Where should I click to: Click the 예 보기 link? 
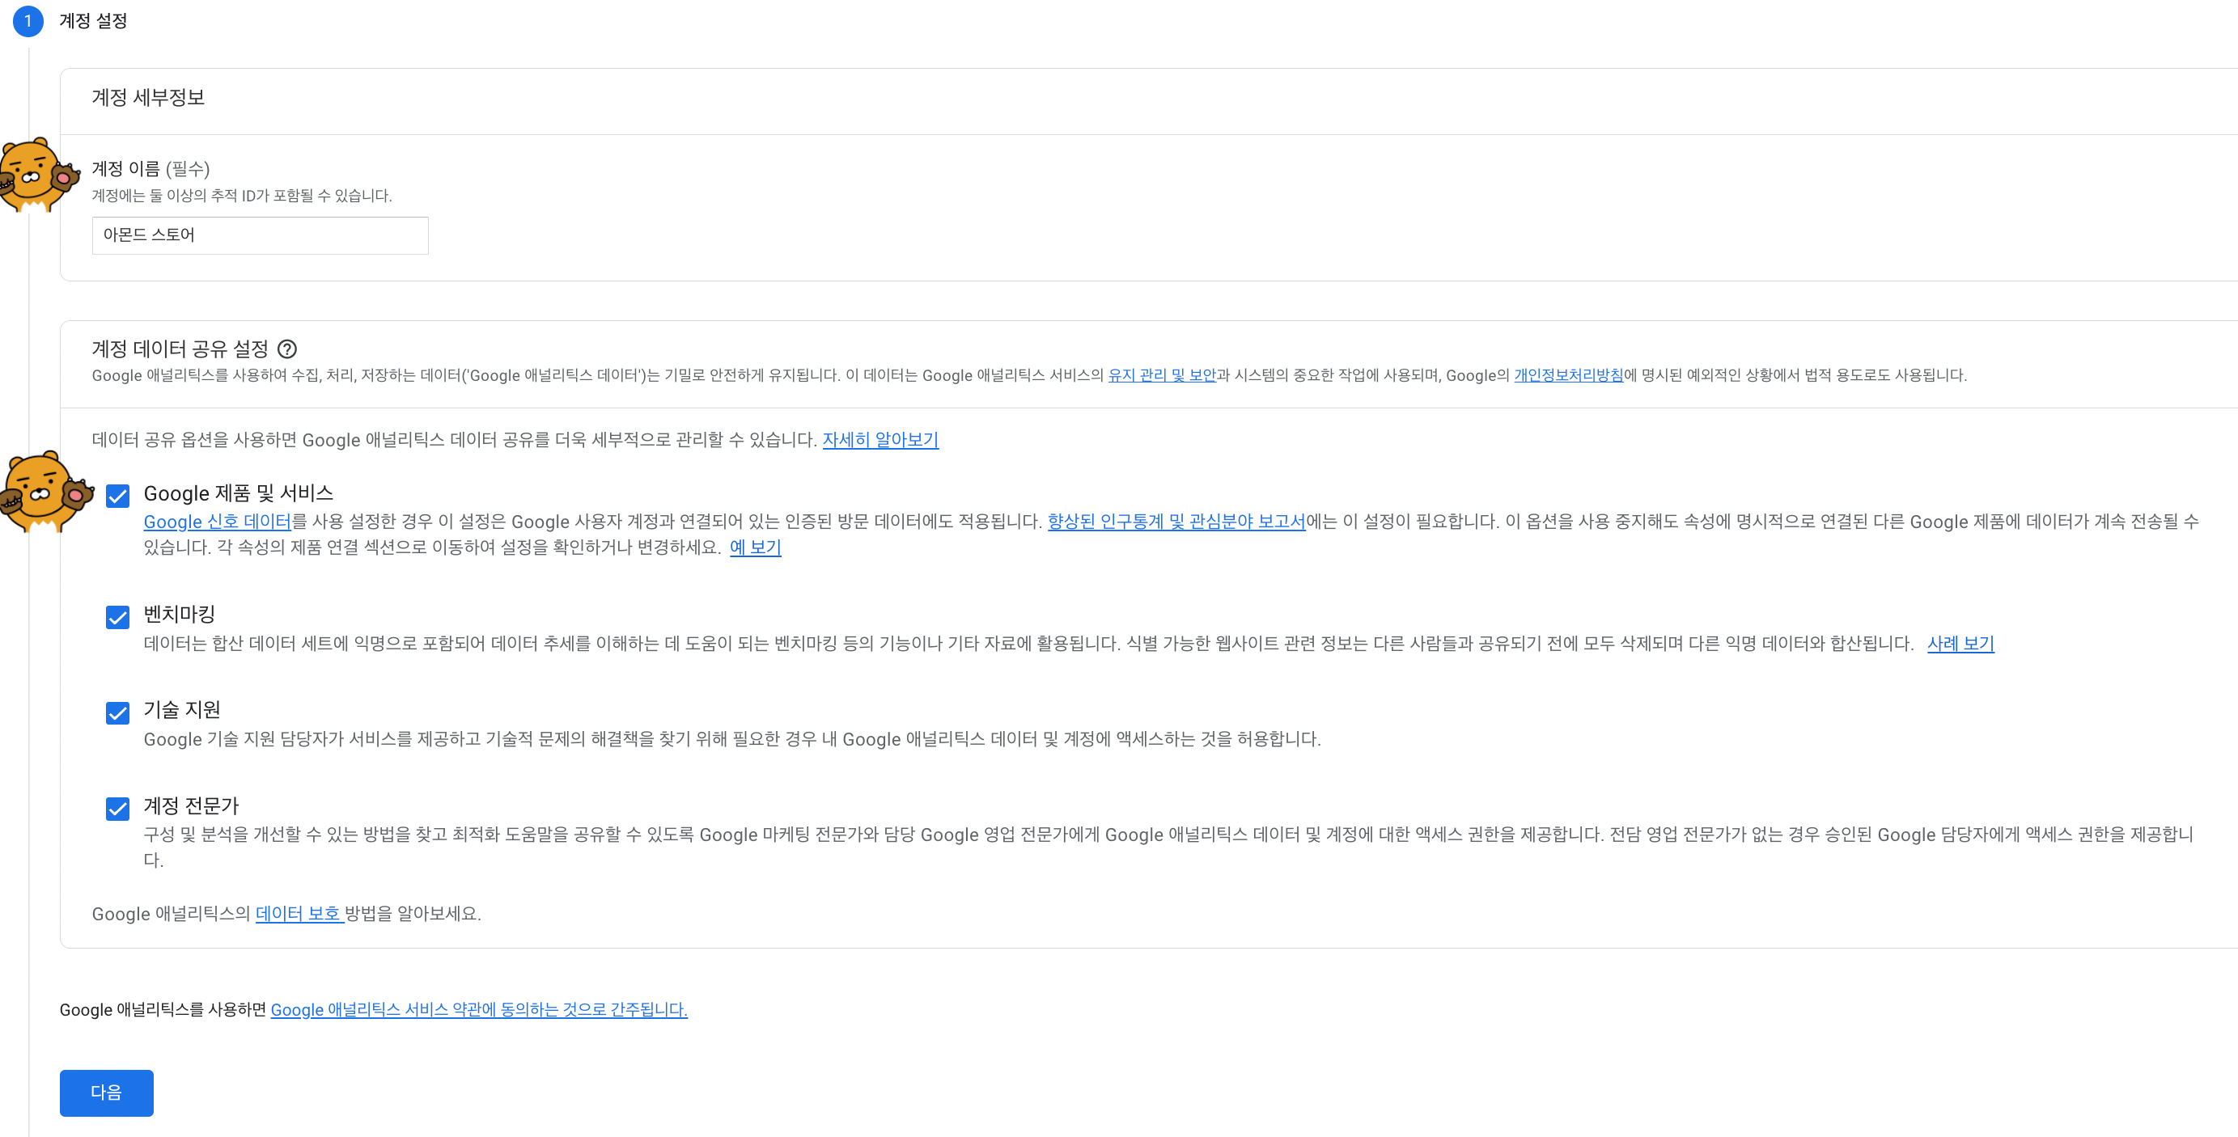[755, 547]
